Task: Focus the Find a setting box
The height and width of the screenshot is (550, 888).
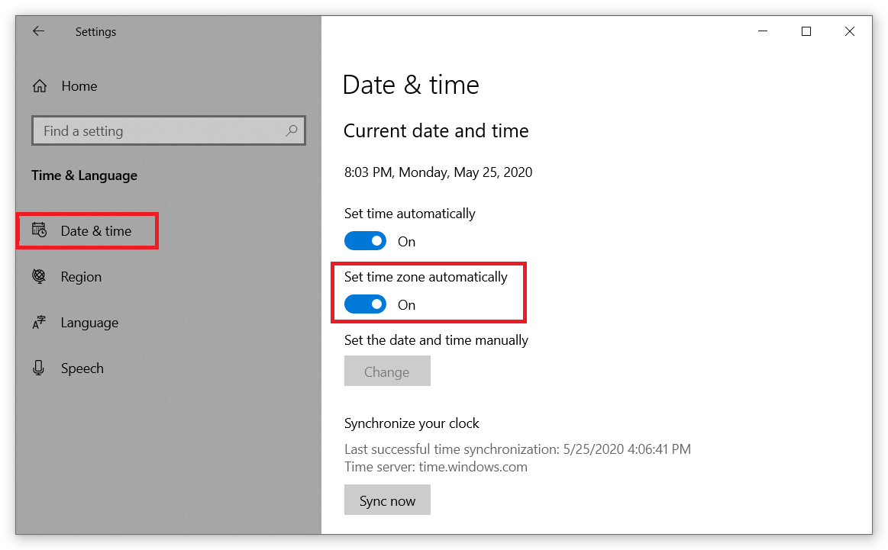Action: (x=169, y=130)
